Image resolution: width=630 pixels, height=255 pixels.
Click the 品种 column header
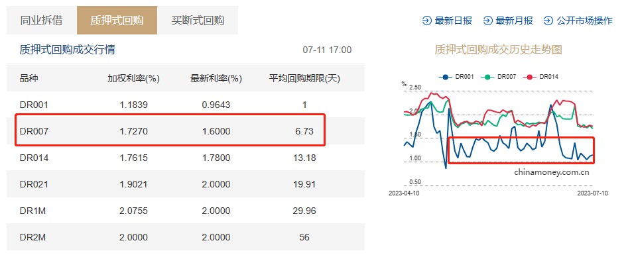point(29,78)
